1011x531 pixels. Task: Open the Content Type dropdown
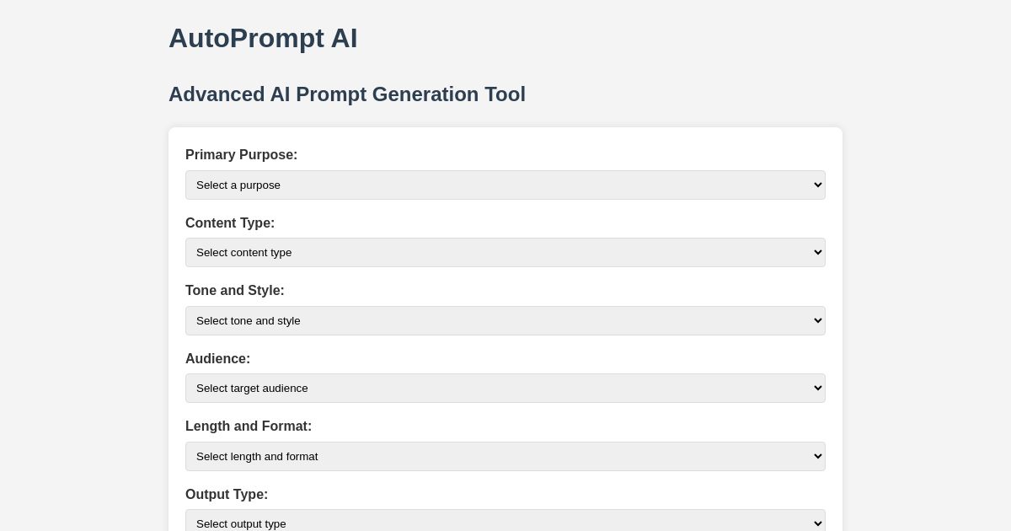coord(505,252)
